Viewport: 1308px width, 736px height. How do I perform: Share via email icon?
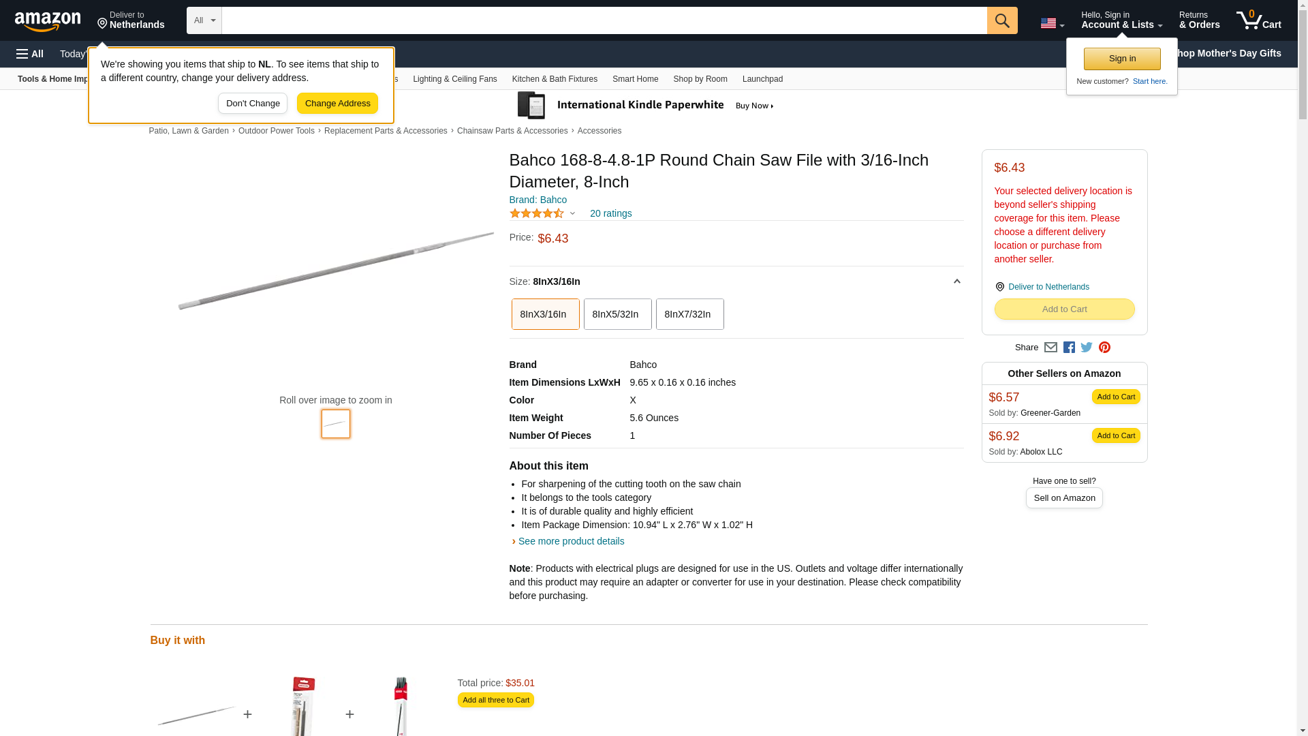pos(1050,348)
